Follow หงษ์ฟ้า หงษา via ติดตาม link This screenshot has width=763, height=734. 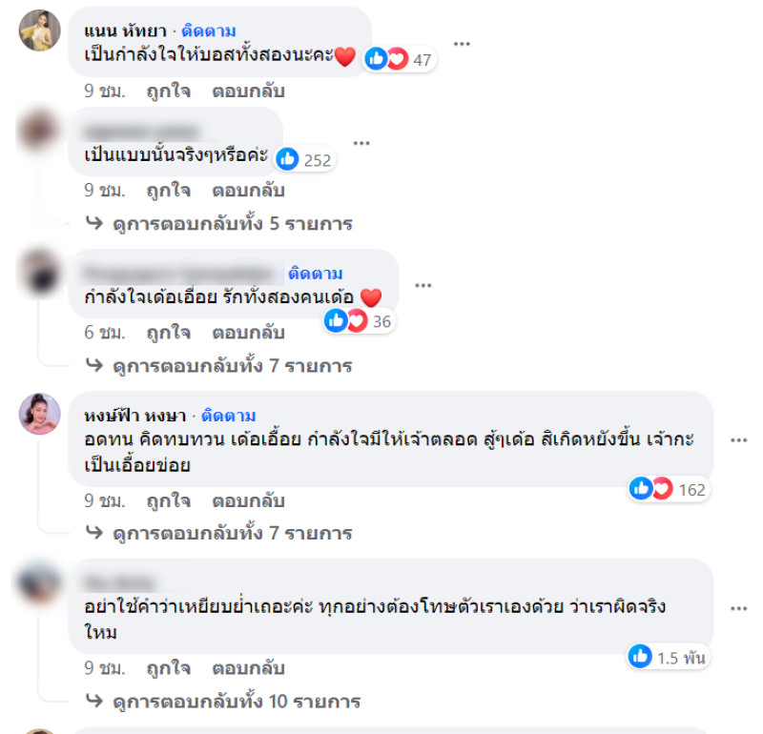(229, 416)
